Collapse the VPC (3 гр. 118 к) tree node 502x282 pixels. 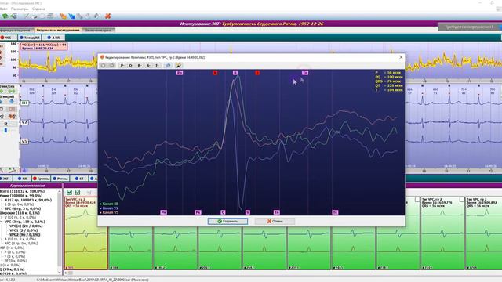2,222
